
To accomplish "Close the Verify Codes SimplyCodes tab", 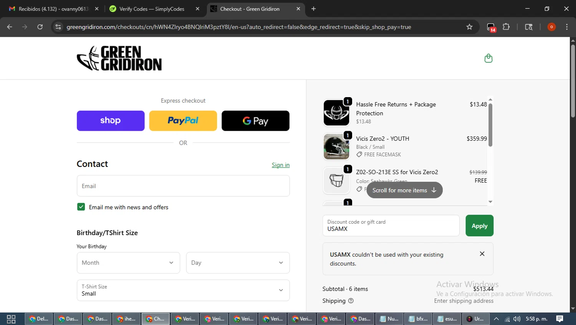I will tap(197, 9).
